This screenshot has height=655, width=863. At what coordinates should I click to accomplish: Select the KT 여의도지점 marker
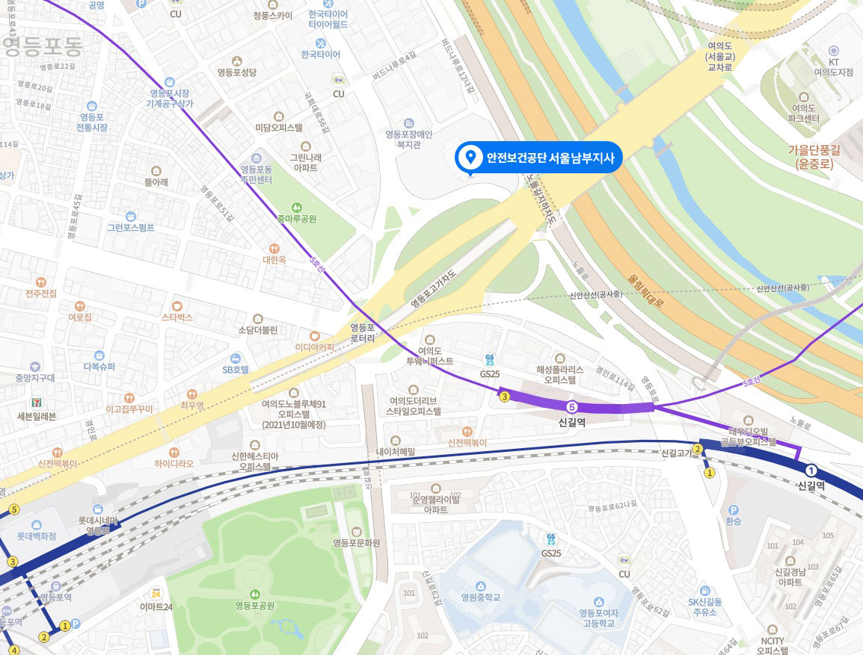pyautogui.click(x=833, y=51)
